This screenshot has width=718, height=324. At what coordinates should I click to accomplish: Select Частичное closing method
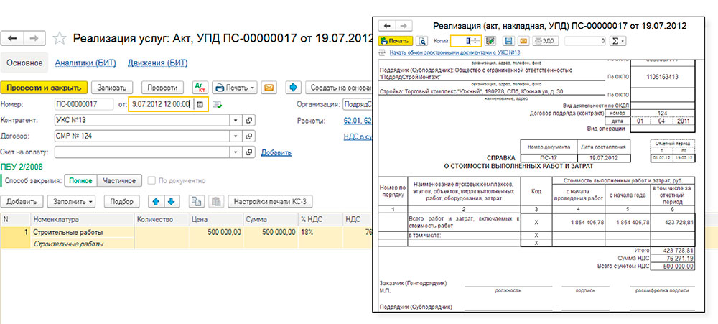point(118,181)
